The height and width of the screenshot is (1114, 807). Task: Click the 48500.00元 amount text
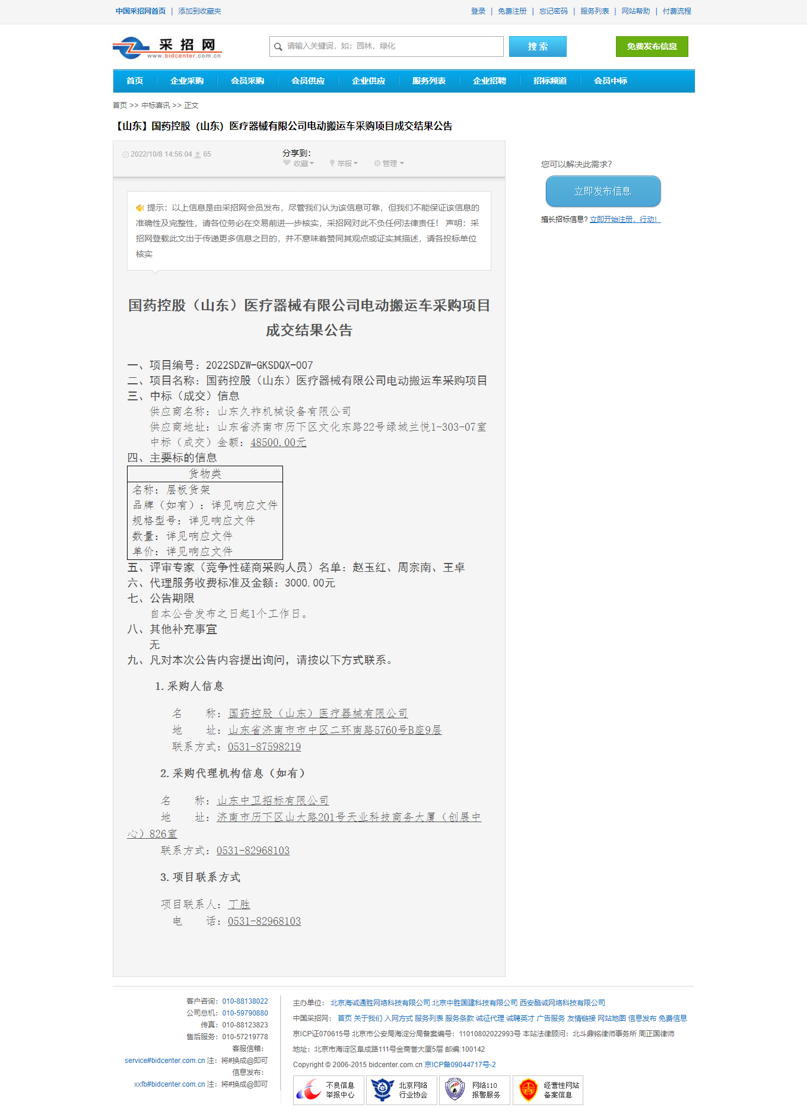(278, 443)
